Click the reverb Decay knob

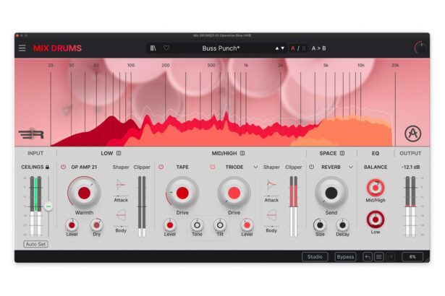342,225
